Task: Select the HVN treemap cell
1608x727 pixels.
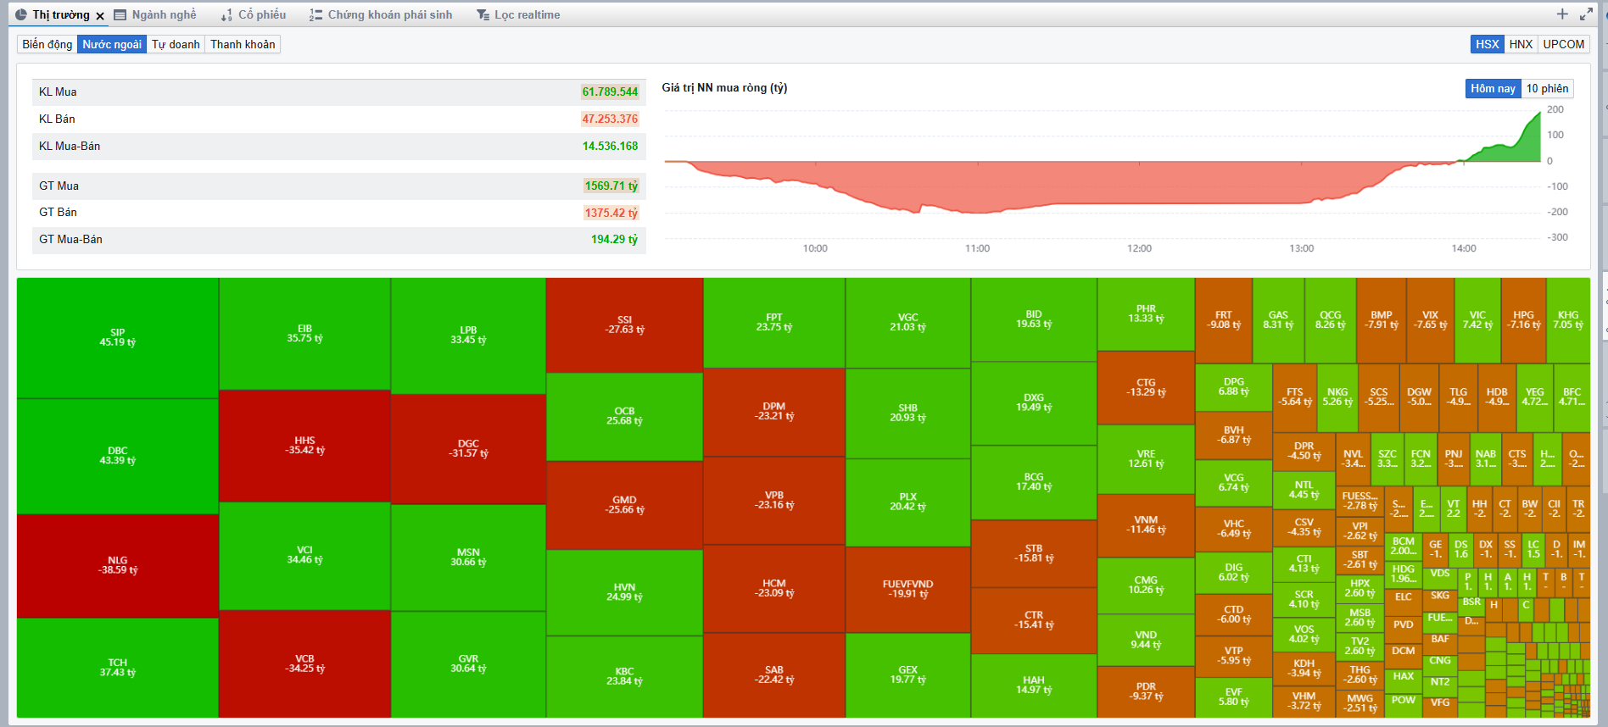Action: click(x=625, y=592)
